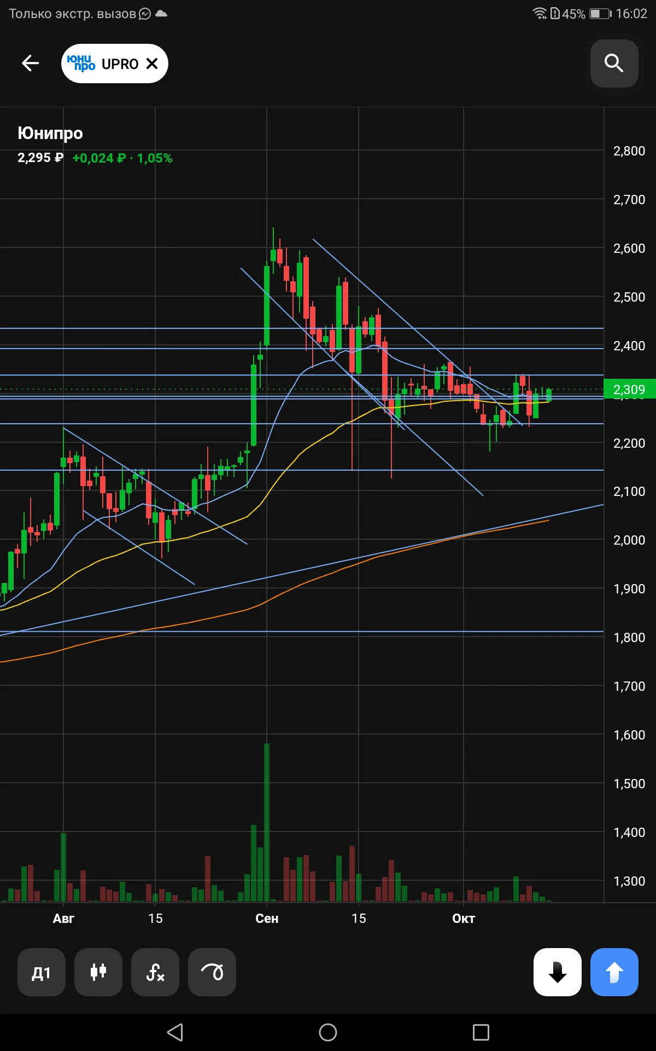The height and width of the screenshot is (1051, 656).
Task: Open the search magnifier
Action: 614,63
